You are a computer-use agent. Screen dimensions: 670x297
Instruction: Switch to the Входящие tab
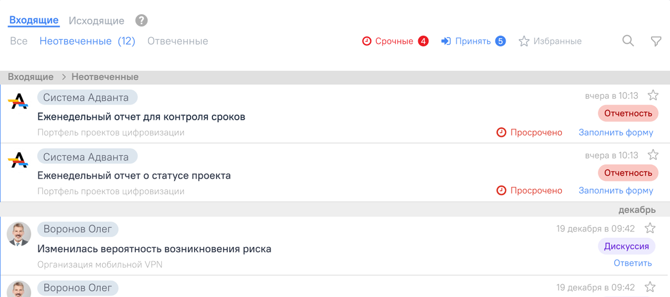coord(34,20)
